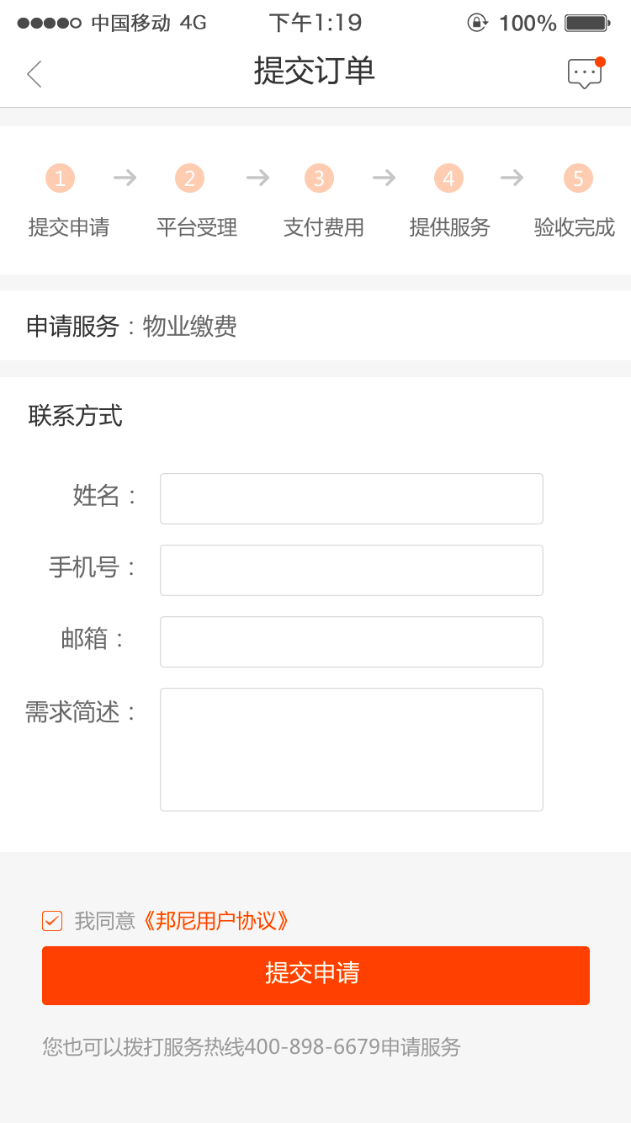Tap the battery icon in the status bar
This screenshot has width=631, height=1123.
tap(587, 23)
